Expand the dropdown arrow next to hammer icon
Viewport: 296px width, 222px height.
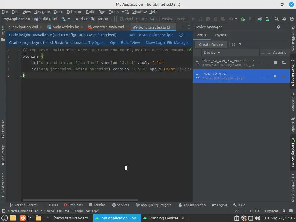(69, 19)
